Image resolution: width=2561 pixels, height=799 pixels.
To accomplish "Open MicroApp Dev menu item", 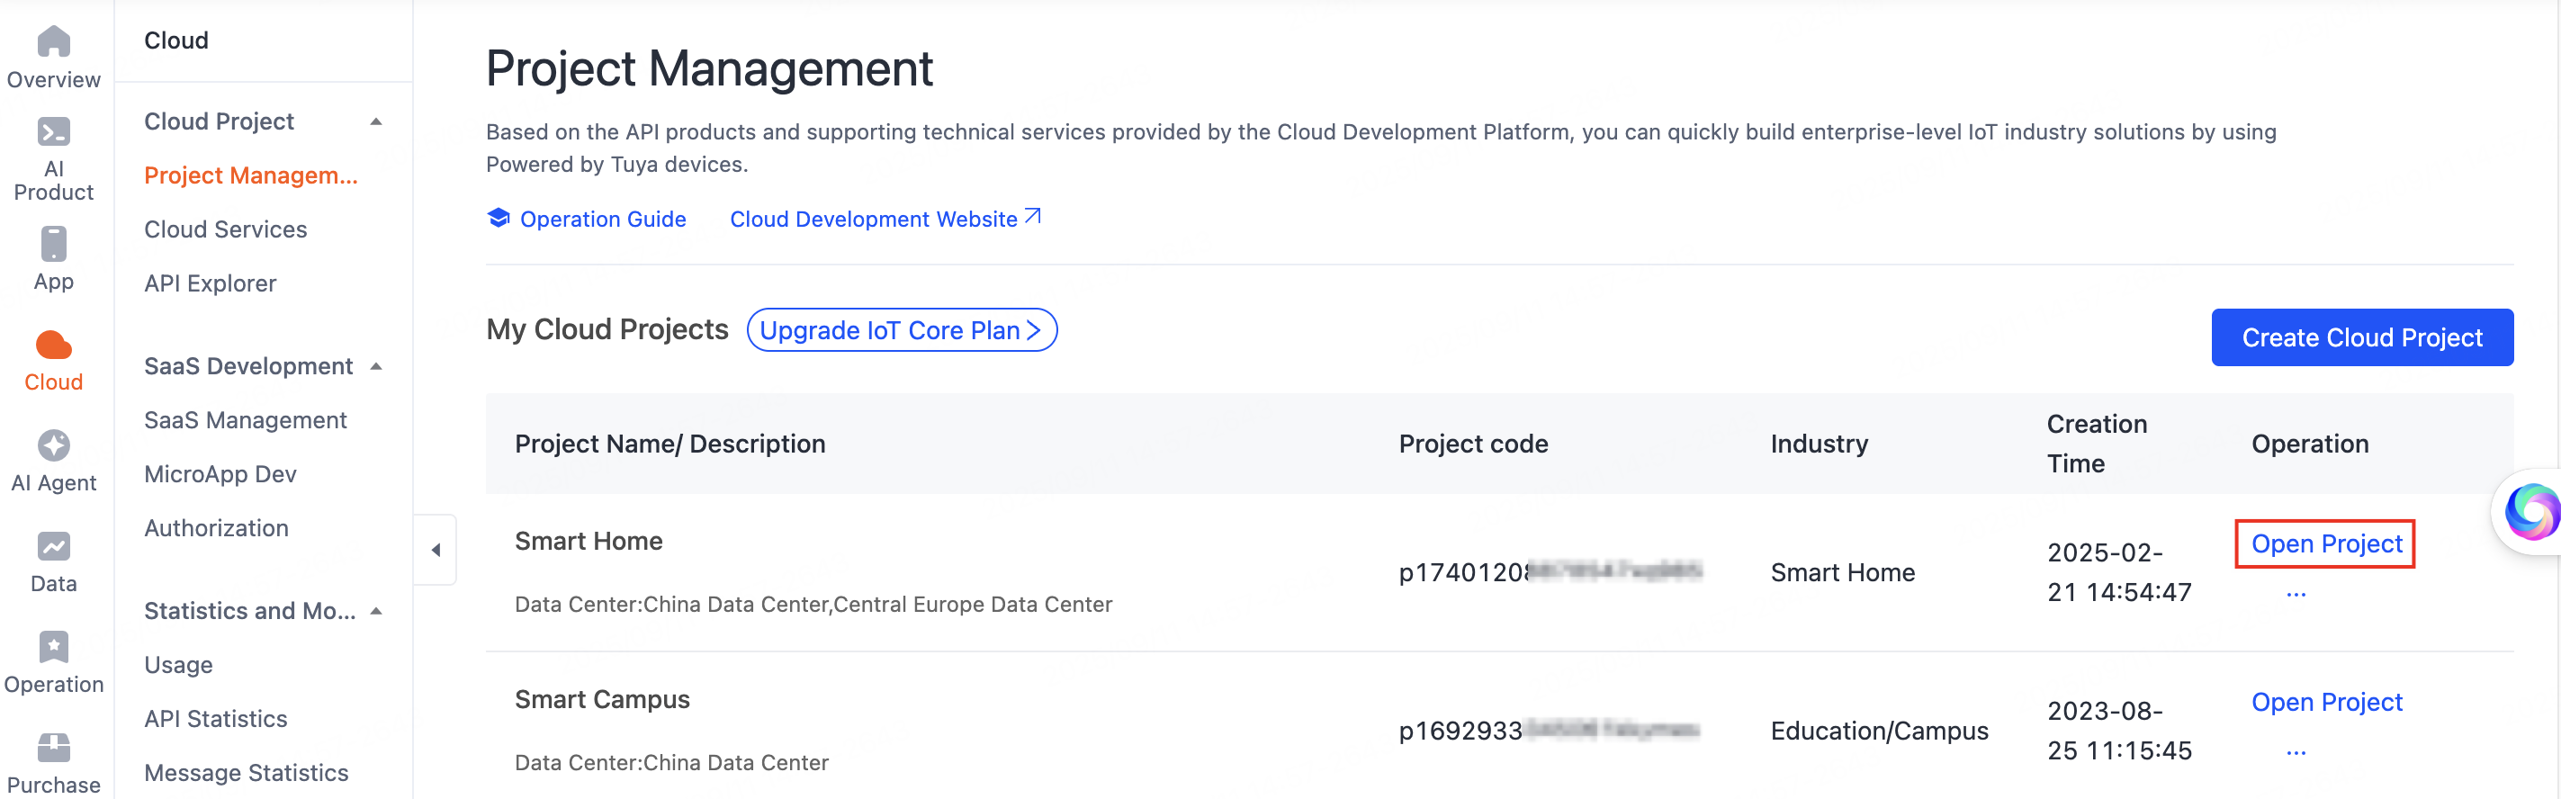I will (220, 474).
